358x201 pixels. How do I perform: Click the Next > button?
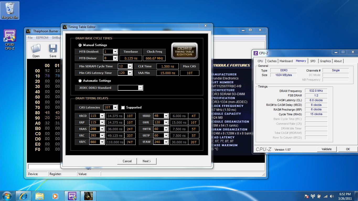pyautogui.click(x=147, y=161)
